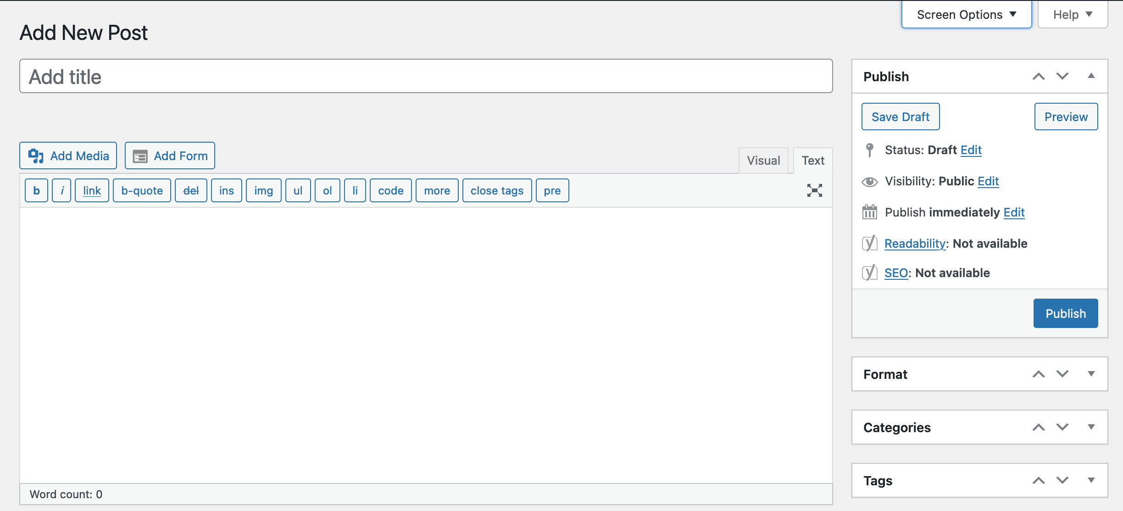Click the insert image icon

263,190
